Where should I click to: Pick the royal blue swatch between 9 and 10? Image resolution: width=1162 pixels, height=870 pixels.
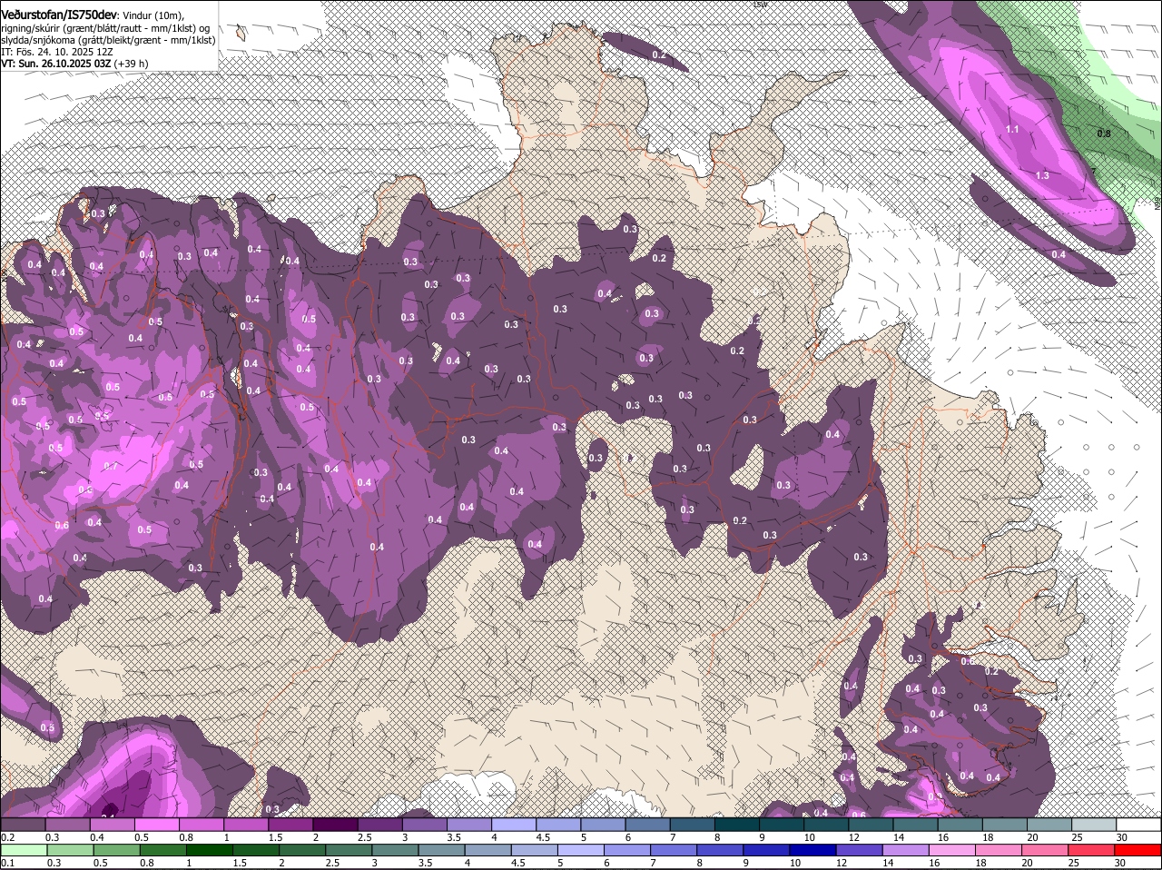767,850
